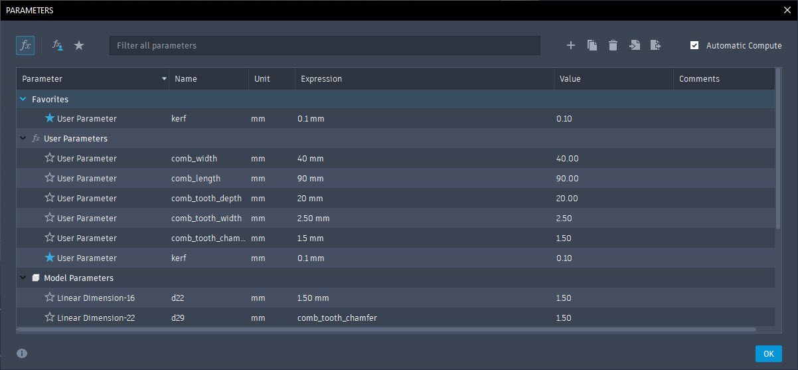Viewport: 798px width, 370px height.
Task: Select the comb_tooth_cham... name cell
Action: [x=208, y=238]
